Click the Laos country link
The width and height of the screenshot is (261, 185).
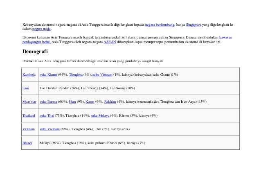[x=26, y=88]
